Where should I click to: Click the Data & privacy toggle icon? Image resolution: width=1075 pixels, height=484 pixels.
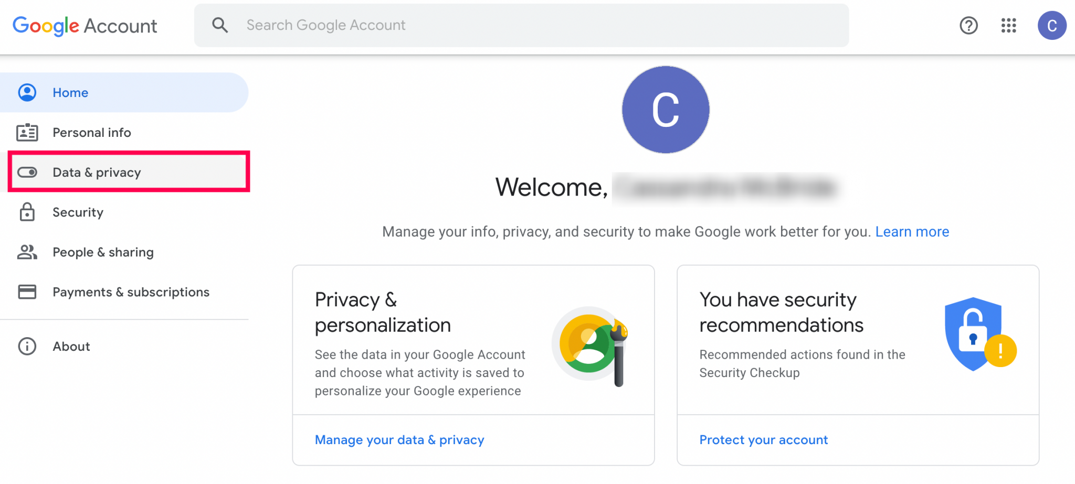tap(27, 172)
